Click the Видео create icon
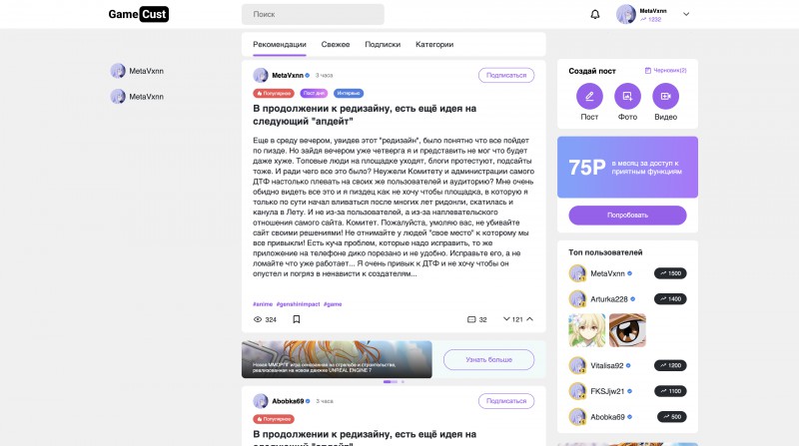799x446 pixels. coord(665,96)
